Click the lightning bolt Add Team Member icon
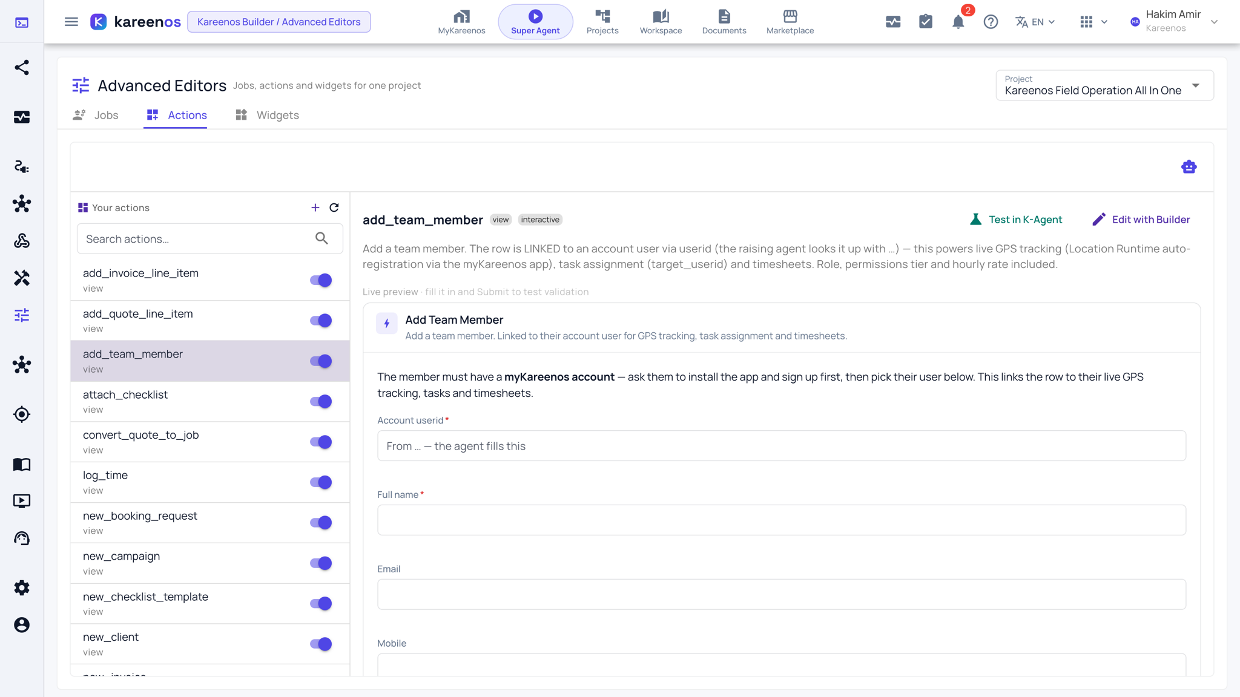The width and height of the screenshot is (1240, 697). tap(387, 324)
